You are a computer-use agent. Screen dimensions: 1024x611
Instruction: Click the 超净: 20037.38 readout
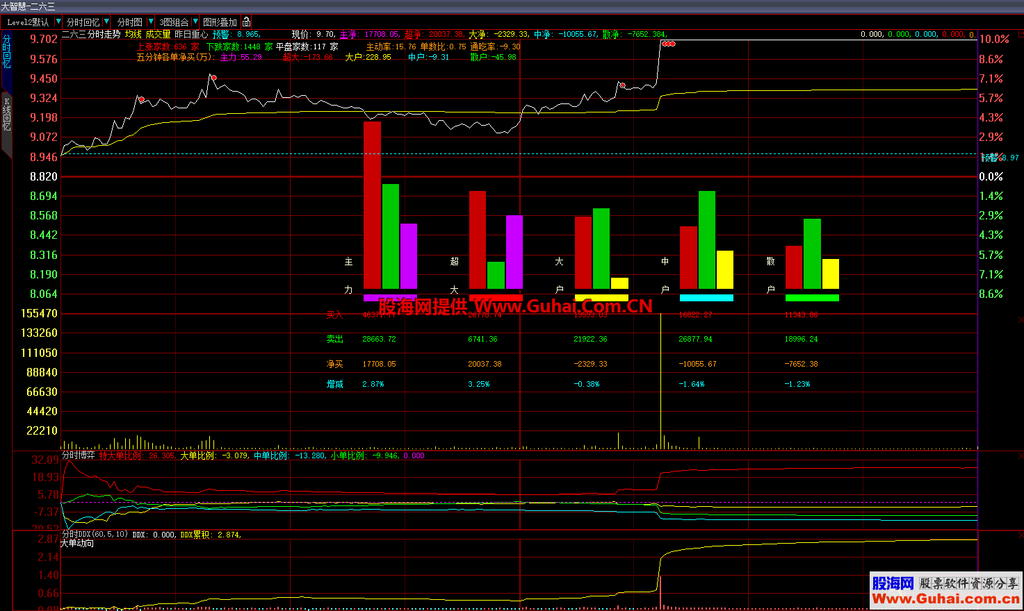click(434, 34)
